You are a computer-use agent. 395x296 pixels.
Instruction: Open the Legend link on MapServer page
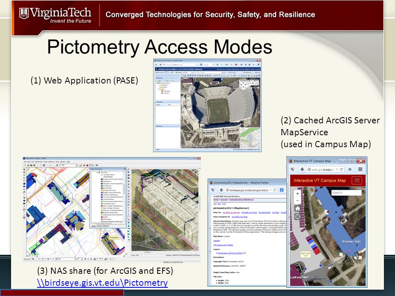tap(217, 240)
